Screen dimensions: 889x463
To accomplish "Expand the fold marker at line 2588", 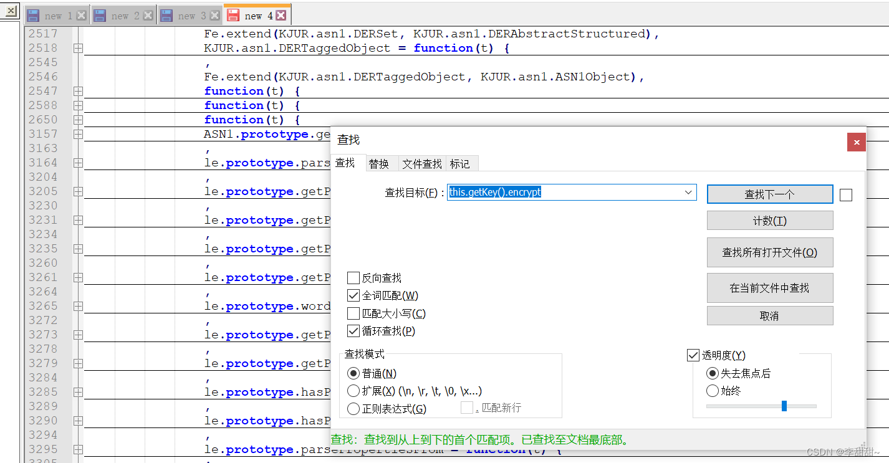I will pos(78,105).
